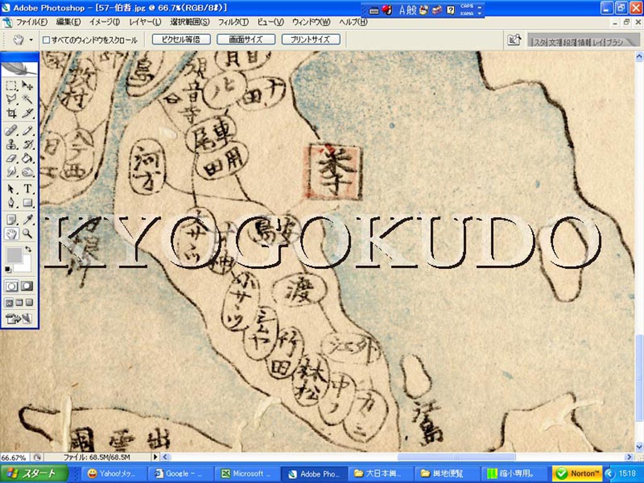Viewport: 644px width, 483px height.
Task: Click the horizontal scrollbar thumb
Action: (457, 457)
